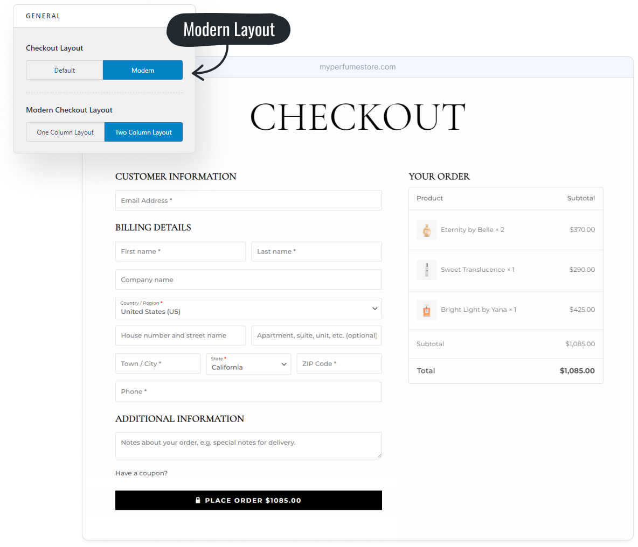Click the Bright Light by Yana thumbnail
The width and height of the screenshot is (638, 547).
click(426, 310)
